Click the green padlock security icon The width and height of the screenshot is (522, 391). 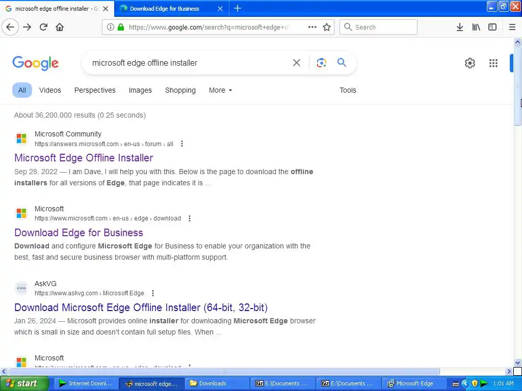pyautogui.click(x=121, y=27)
